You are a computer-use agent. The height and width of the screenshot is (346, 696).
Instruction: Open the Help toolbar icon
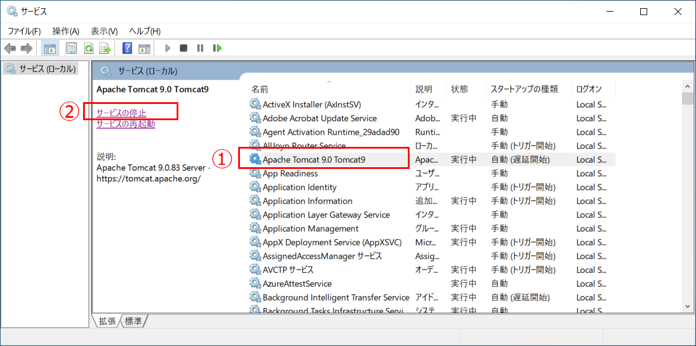(x=127, y=48)
